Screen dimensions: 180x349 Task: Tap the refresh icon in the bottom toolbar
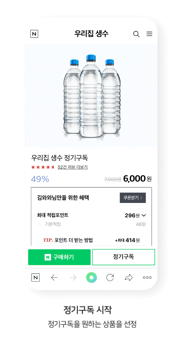pyautogui.click(x=110, y=277)
